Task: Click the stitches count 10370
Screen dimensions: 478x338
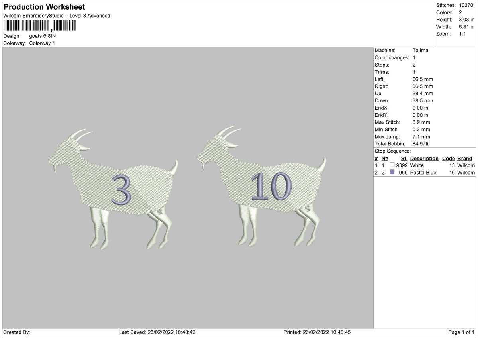Action: 466,5
